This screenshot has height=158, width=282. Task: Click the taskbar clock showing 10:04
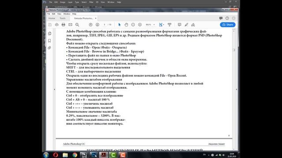click(x=232, y=155)
